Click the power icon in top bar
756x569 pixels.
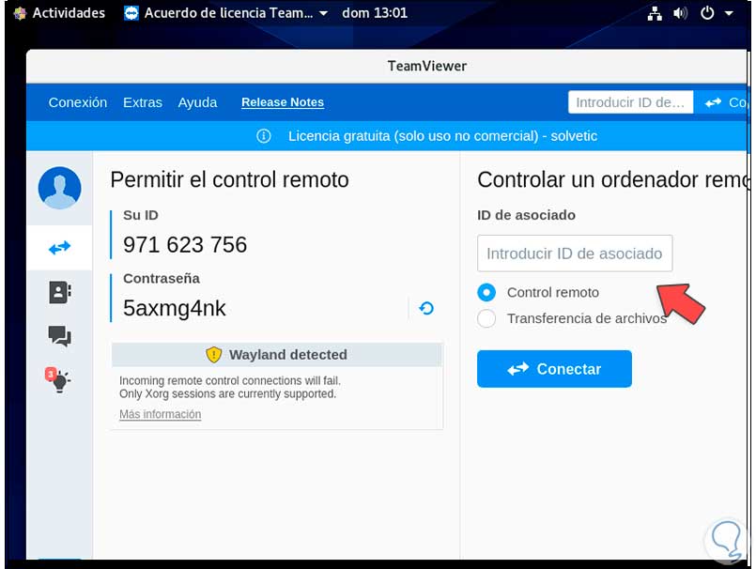point(707,13)
